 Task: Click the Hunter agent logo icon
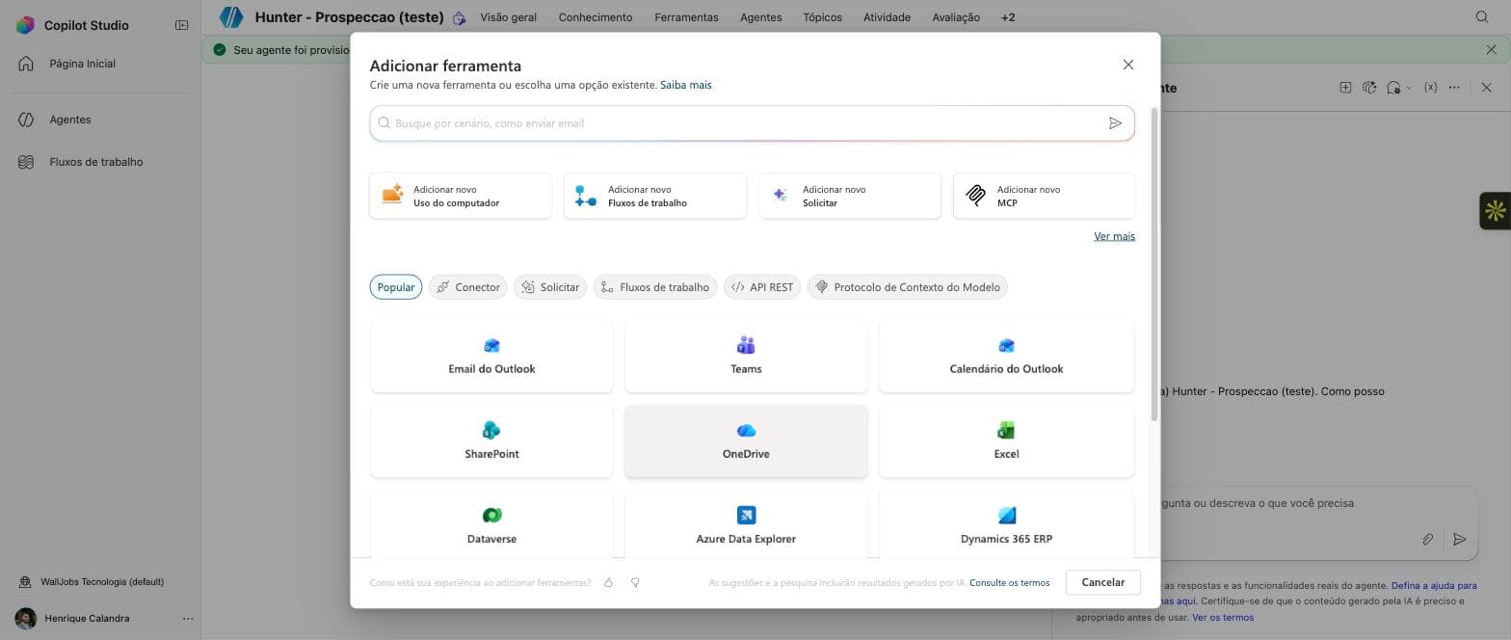tap(231, 16)
